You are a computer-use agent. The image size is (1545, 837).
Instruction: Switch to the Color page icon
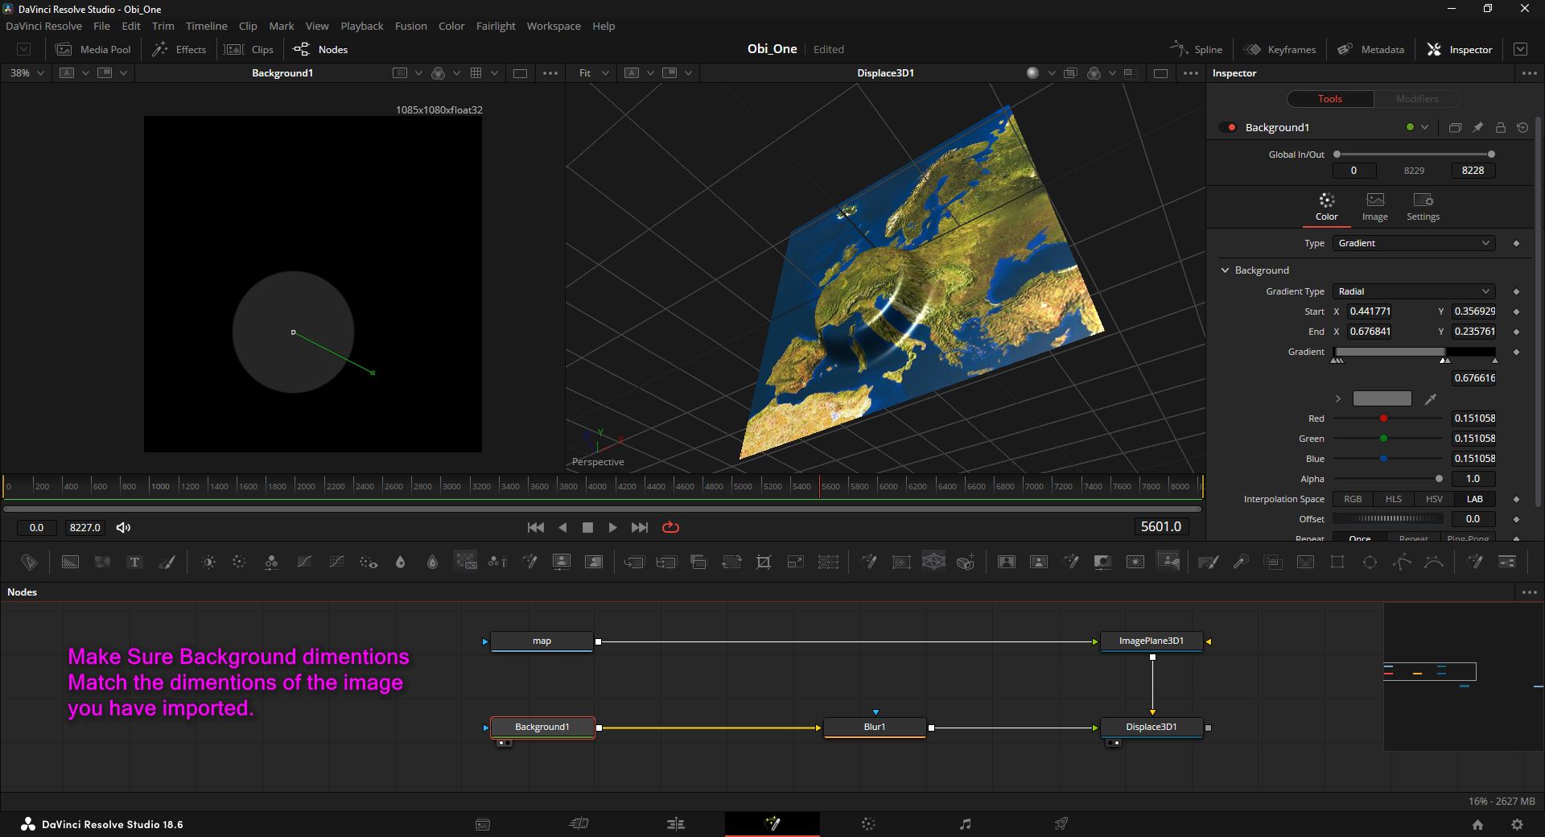[868, 824]
